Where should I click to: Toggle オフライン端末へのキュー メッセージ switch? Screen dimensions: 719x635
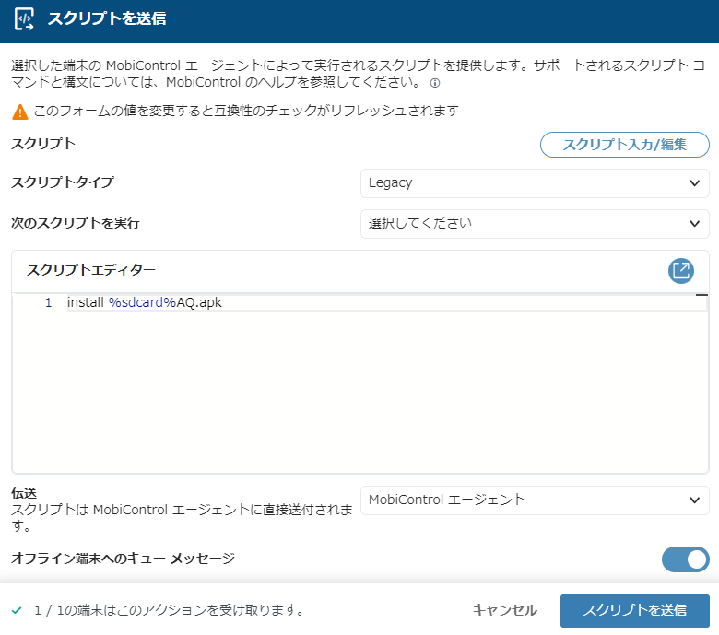[685, 559]
